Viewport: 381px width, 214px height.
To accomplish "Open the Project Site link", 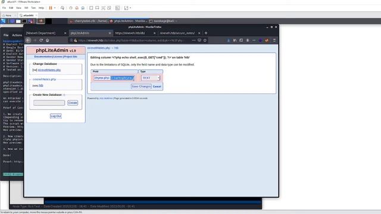I will click(x=70, y=56).
